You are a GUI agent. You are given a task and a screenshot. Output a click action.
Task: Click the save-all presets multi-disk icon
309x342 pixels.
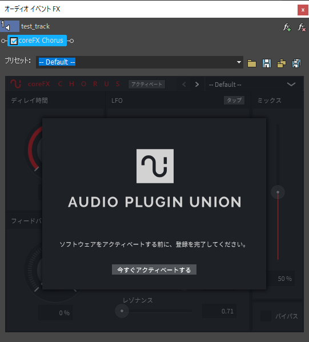tap(296, 63)
